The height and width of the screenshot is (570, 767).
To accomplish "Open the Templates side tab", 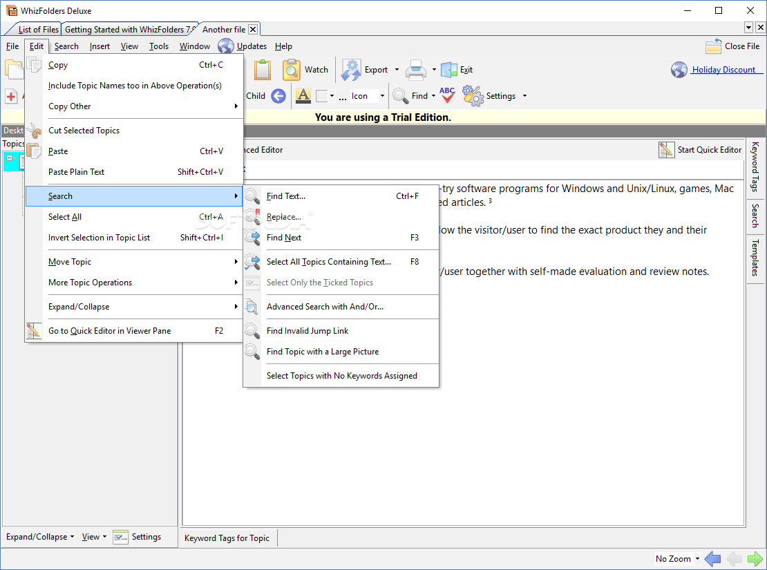I will tap(755, 258).
